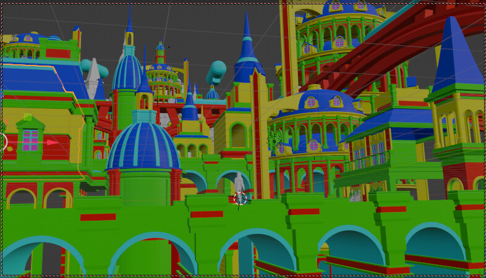Click the 3D cursor crosshair
The width and height of the screenshot is (486, 278).
(x=241, y=198)
